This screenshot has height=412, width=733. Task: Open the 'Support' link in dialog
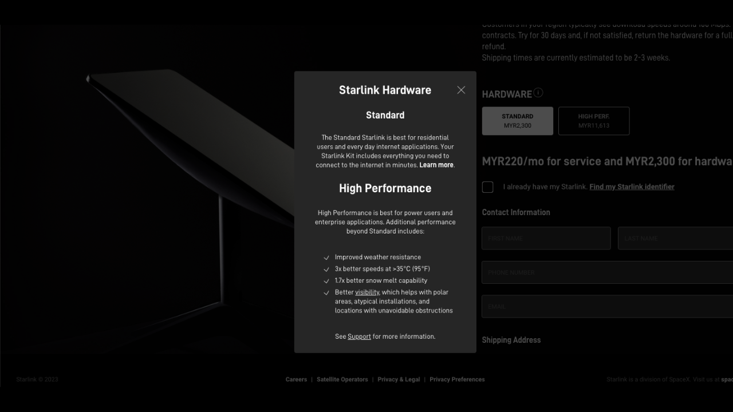click(359, 336)
